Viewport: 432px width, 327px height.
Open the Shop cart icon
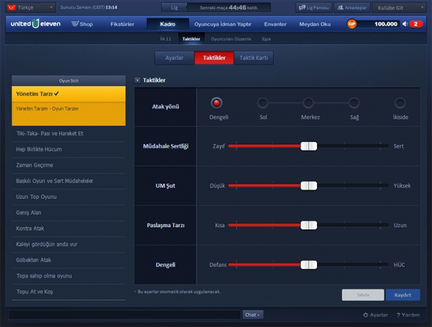[x=75, y=24]
